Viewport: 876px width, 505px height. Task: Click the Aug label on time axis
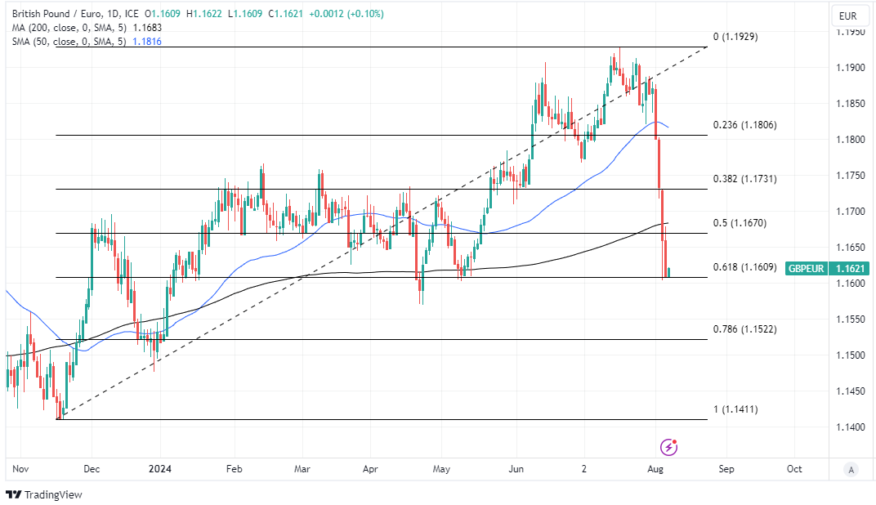655,469
